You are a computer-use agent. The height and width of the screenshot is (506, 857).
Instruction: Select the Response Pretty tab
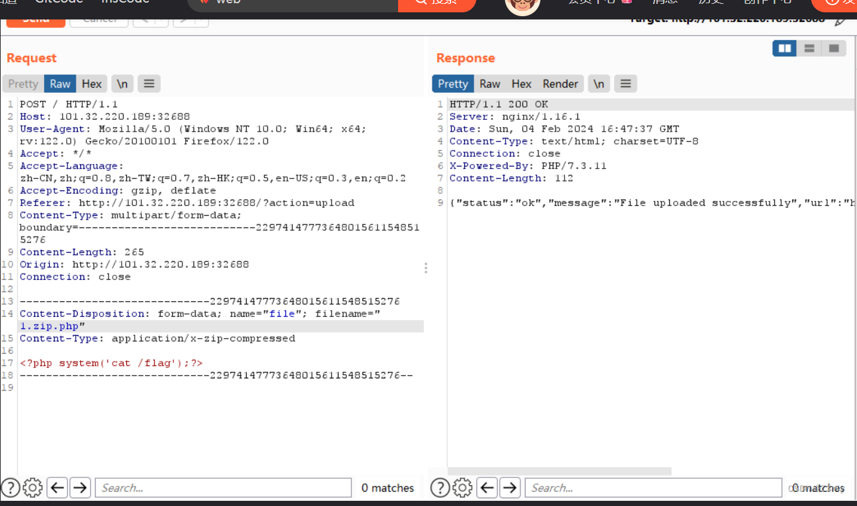pos(453,84)
